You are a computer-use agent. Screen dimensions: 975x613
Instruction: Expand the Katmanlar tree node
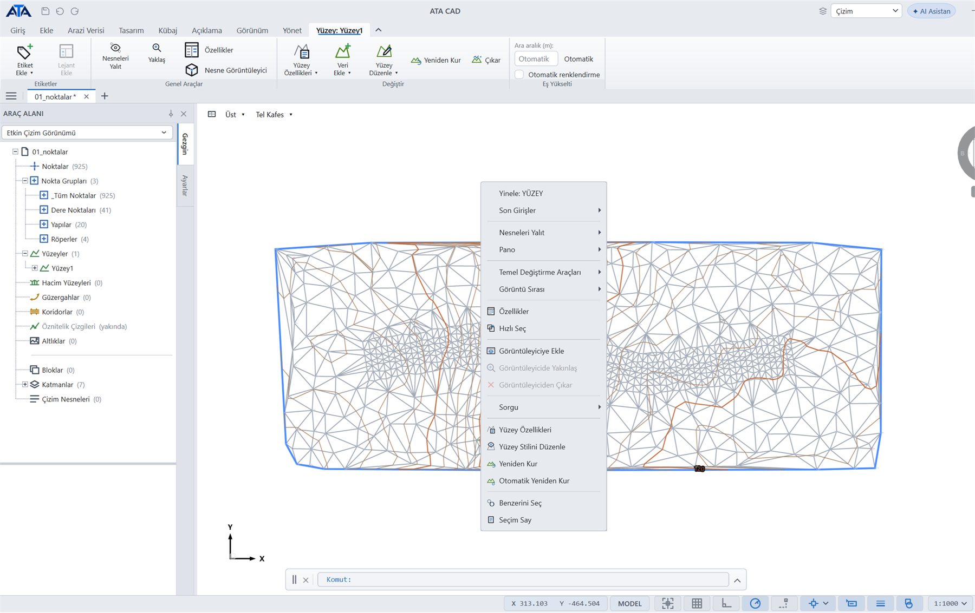(x=25, y=384)
